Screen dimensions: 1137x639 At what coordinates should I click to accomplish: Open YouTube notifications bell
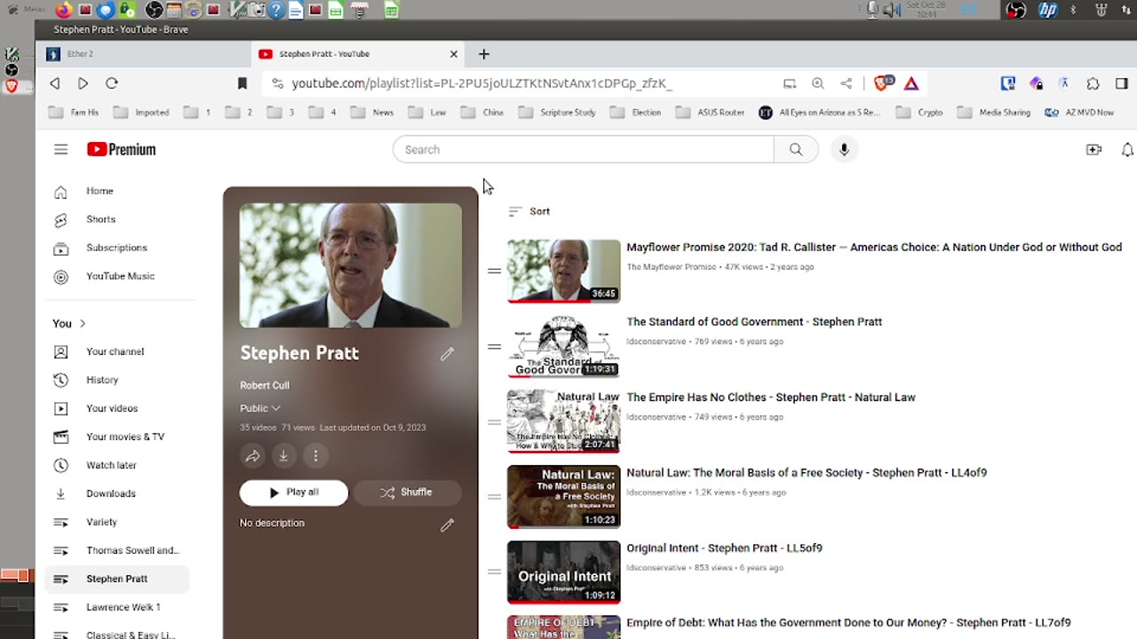[x=1127, y=150]
